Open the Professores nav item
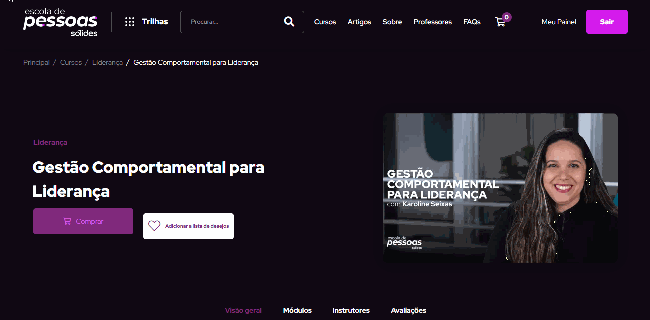 [433, 22]
